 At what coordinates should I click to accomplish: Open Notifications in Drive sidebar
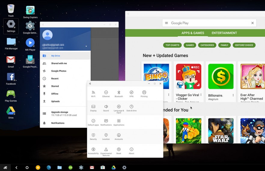[x=64, y=123]
